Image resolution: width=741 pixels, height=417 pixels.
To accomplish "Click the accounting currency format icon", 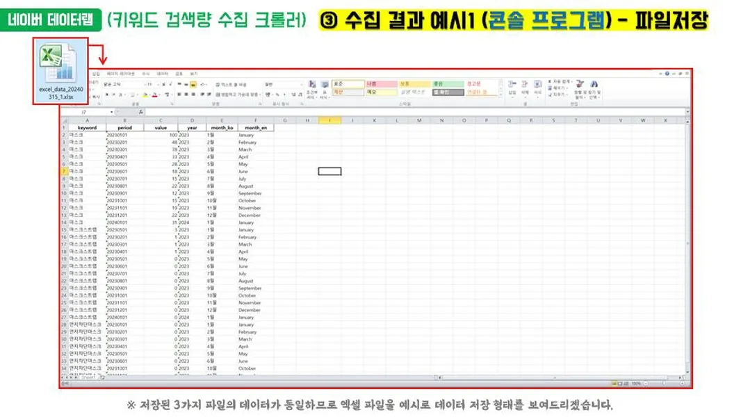I will [268, 95].
